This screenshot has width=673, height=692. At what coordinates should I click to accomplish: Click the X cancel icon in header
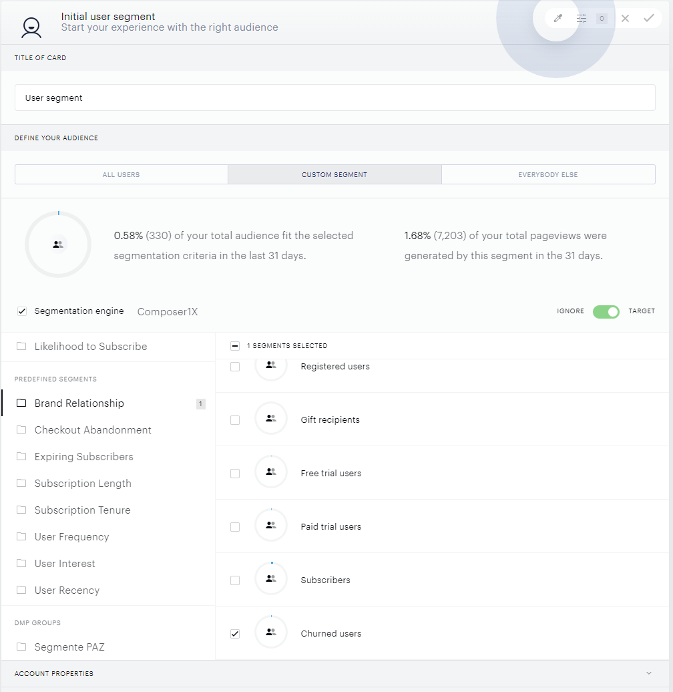pos(625,18)
